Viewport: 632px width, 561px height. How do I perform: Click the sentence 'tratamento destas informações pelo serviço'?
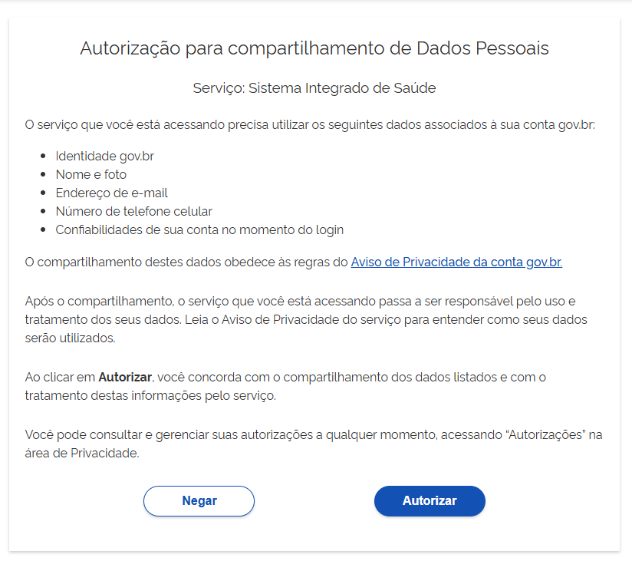coord(150,396)
